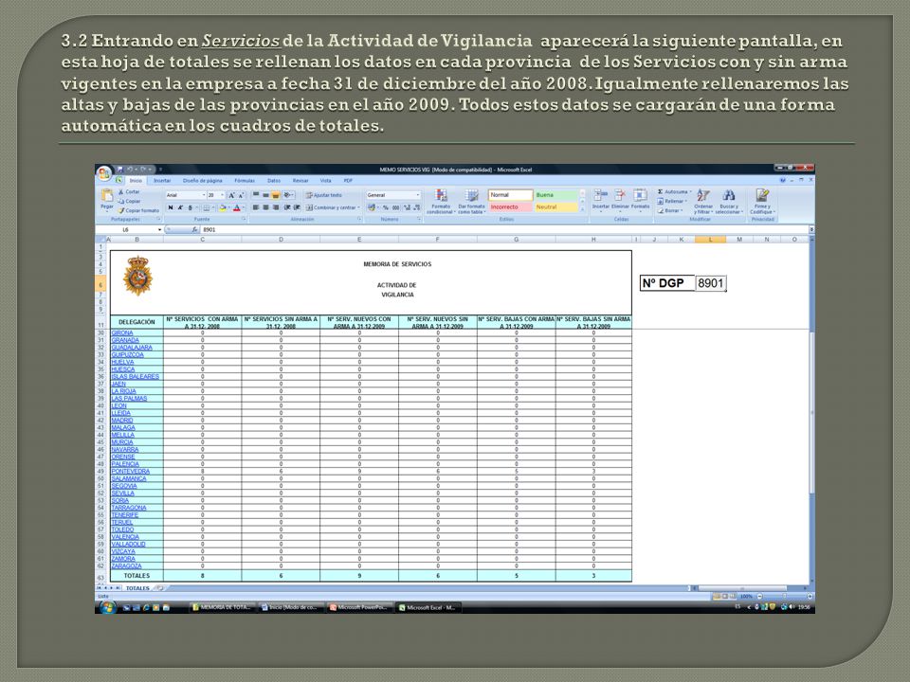This screenshot has height=682, width=910.
Task: Switch to the Fórmulas tab
Action: (x=245, y=181)
